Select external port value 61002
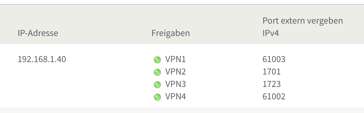Image resolution: width=364 pixels, height=113 pixels. pyautogui.click(x=274, y=96)
